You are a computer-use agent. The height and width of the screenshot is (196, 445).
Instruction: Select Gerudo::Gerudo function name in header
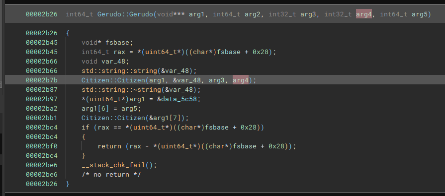(125, 14)
